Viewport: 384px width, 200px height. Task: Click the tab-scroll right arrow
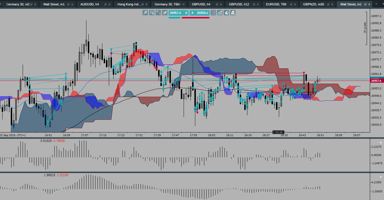[x=376, y=4]
